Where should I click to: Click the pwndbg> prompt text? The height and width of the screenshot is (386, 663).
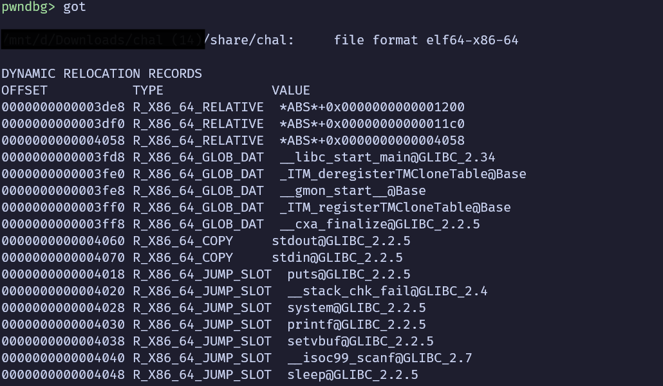[28, 7]
